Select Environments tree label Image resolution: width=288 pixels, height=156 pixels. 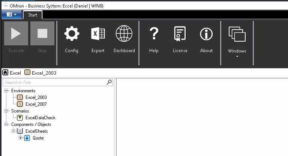(x=23, y=91)
